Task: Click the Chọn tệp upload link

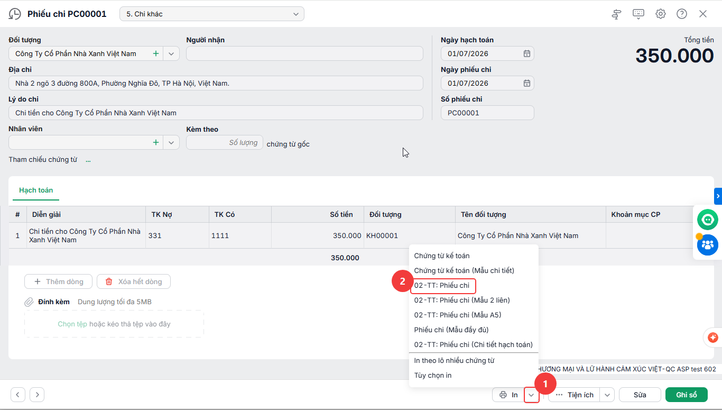Action: coord(72,324)
